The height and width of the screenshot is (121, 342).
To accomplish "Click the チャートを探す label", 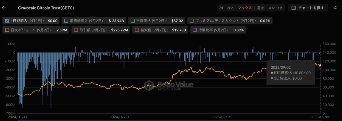I will 311,8.
